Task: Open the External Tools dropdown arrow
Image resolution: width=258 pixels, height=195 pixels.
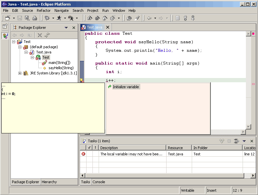Action: [x=77, y=18]
